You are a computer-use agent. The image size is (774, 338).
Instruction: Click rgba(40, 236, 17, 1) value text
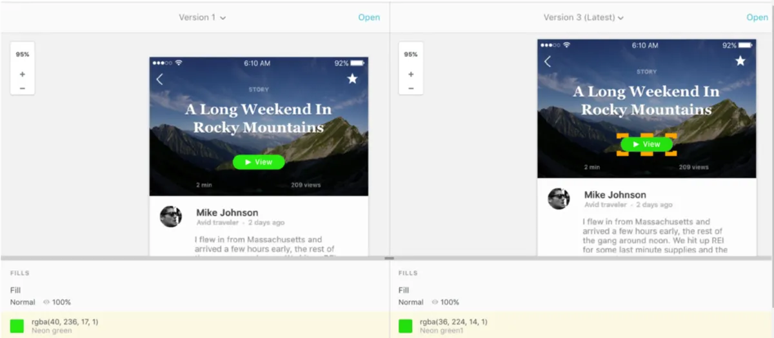65,321
